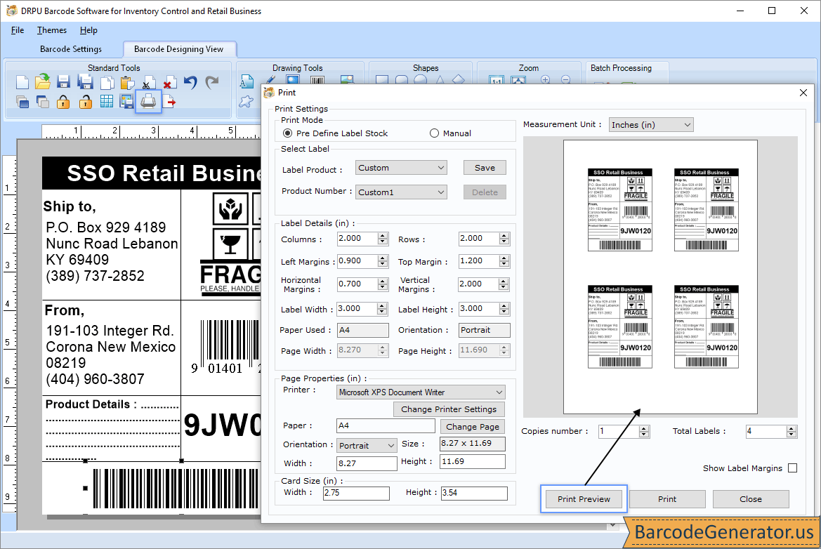Select the Text tool in Drawing Tools

(247, 82)
